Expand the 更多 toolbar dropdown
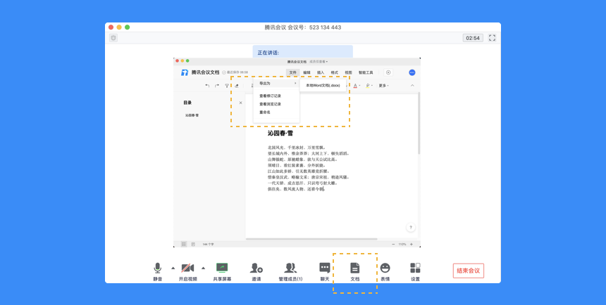Screen dimensions: 606x305 [384, 86]
